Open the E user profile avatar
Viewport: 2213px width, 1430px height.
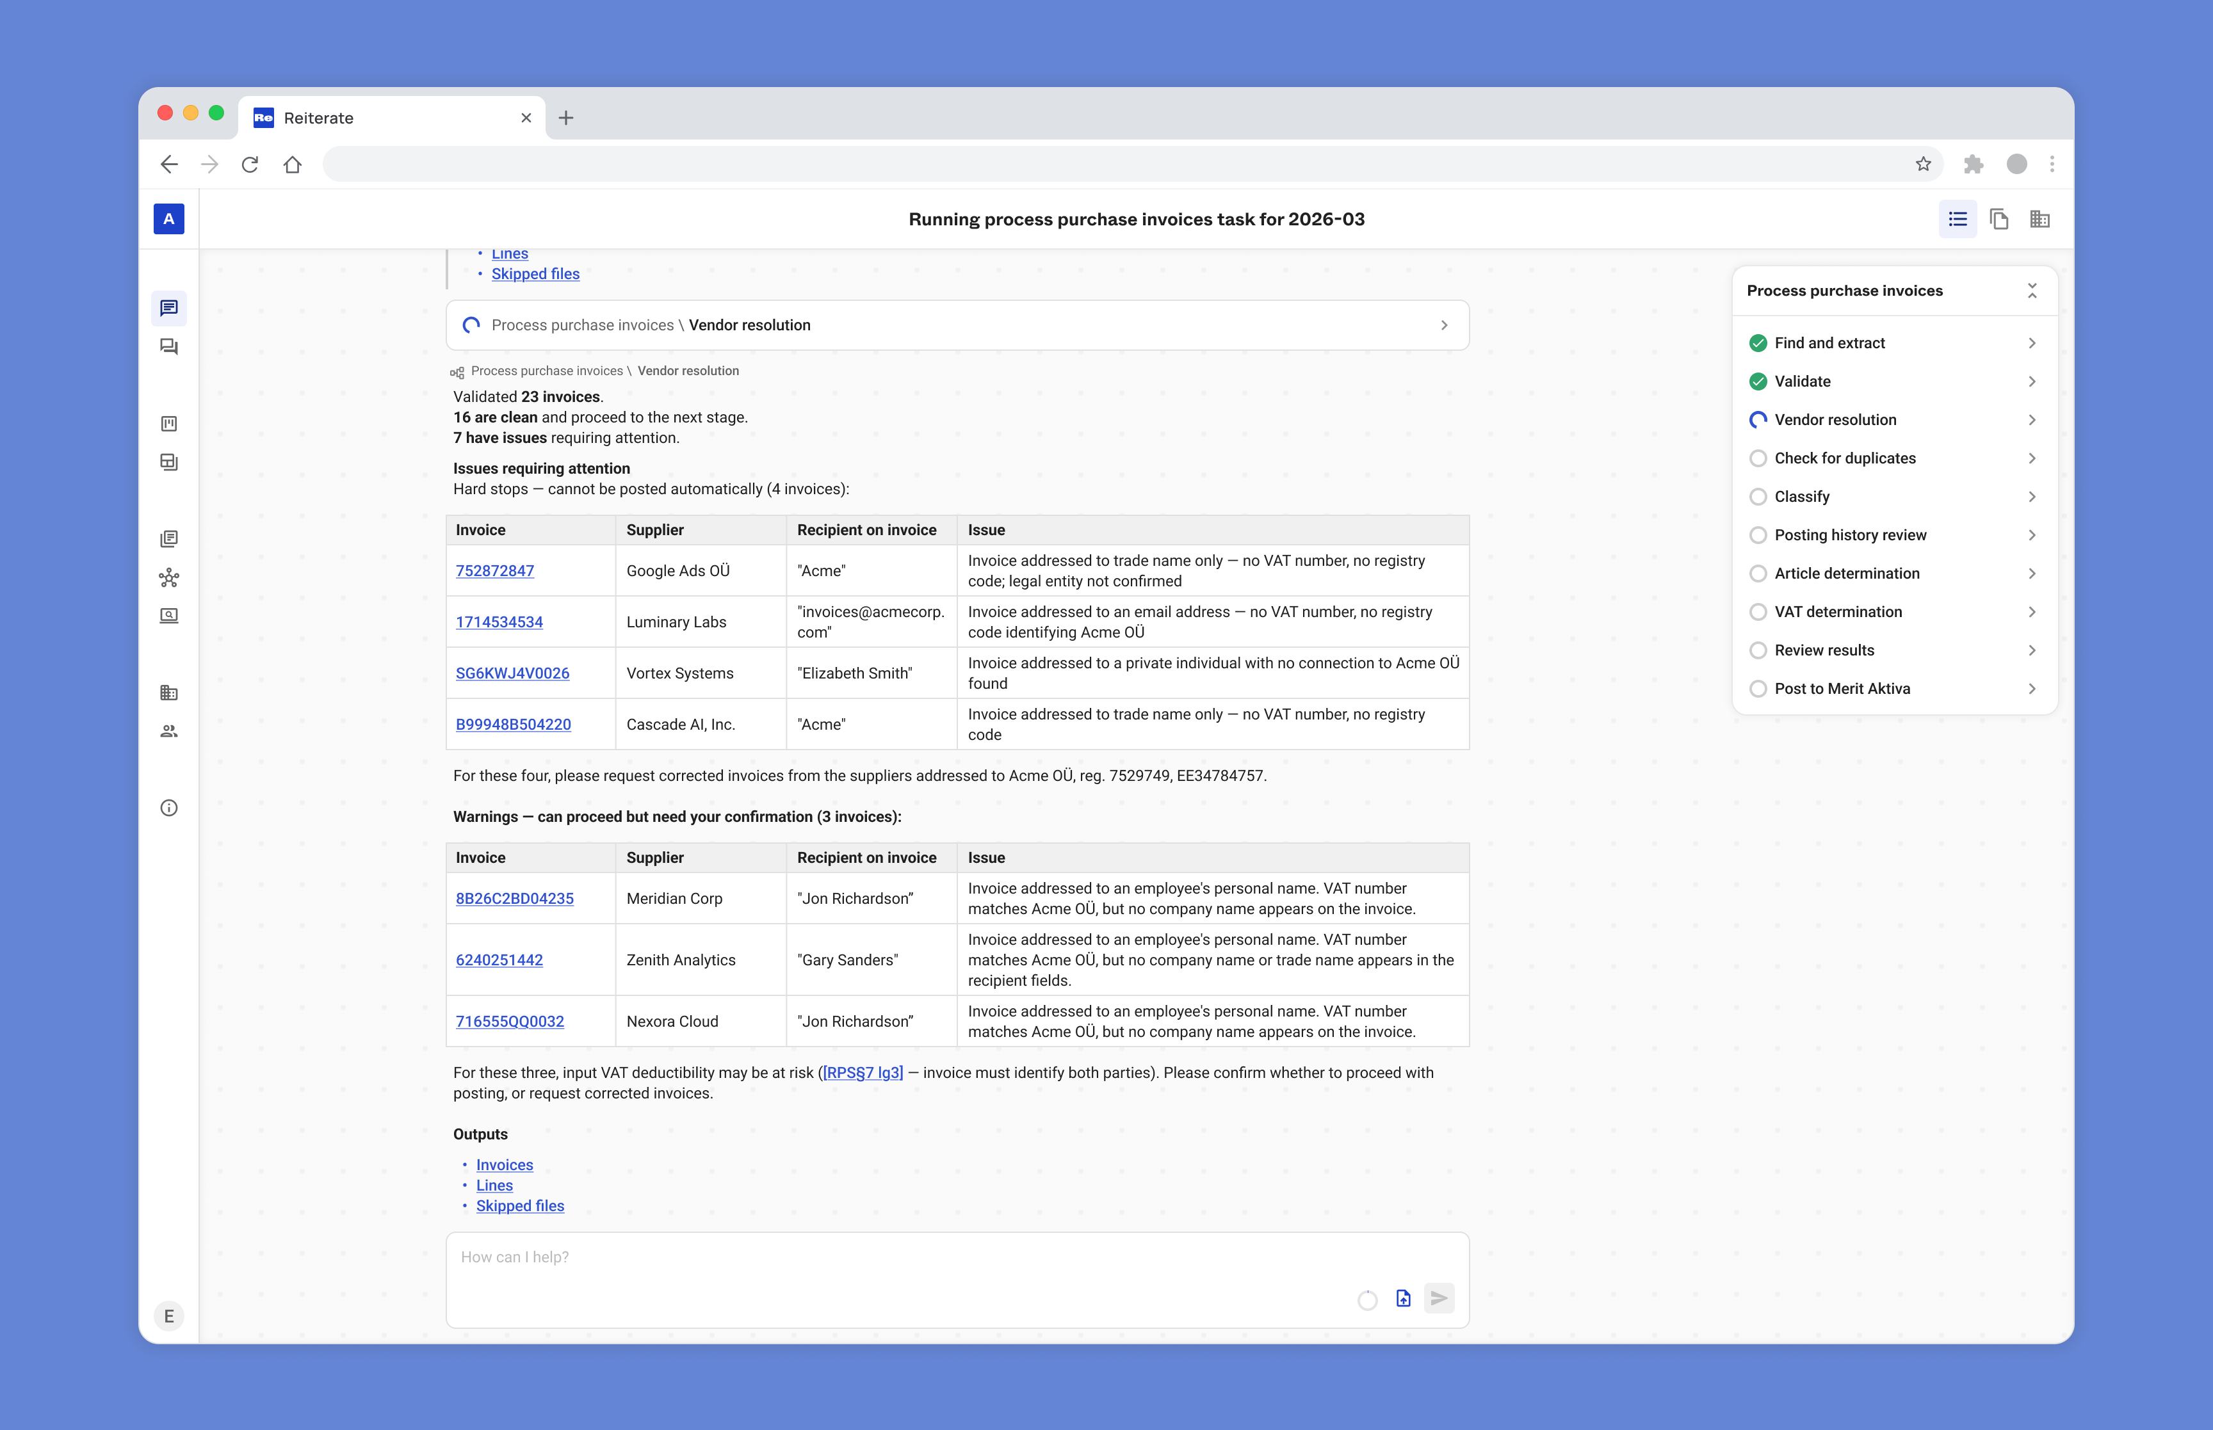tap(168, 1316)
